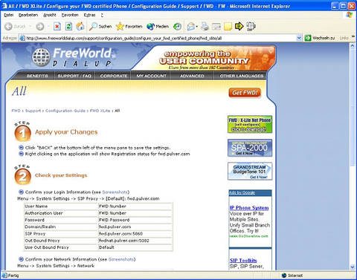Click the browser Stop icon
This screenshot has height=280, width=357.
[x=57, y=26]
